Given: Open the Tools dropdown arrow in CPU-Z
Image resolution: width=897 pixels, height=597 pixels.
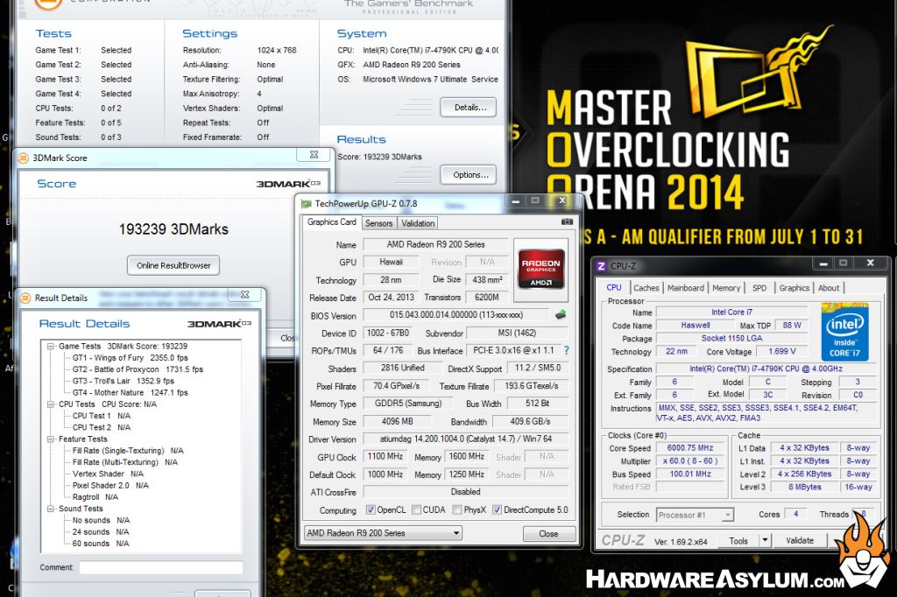Looking at the screenshot, I should [765, 541].
